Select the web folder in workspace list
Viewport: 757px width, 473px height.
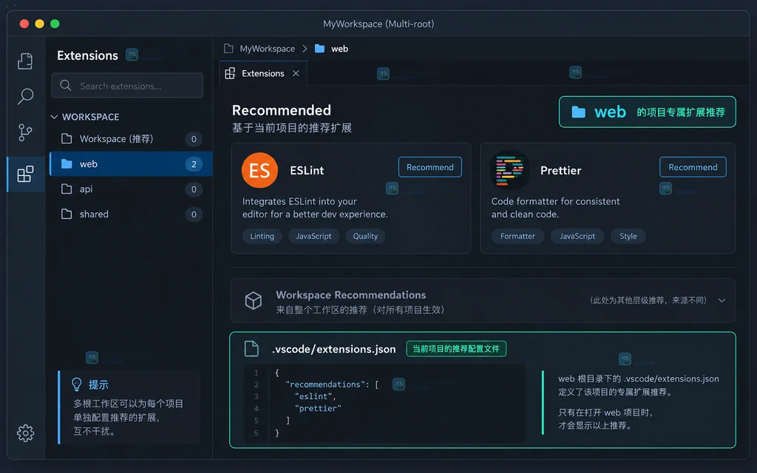tap(131, 164)
